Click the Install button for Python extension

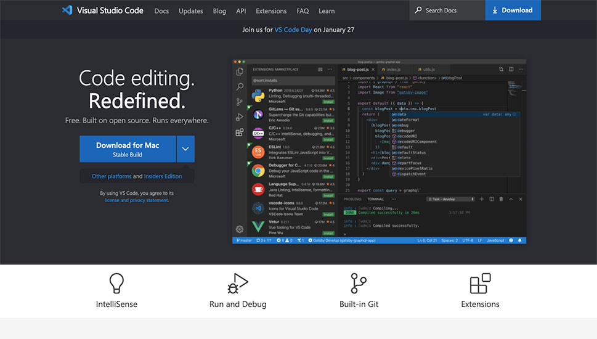(x=328, y=102)
